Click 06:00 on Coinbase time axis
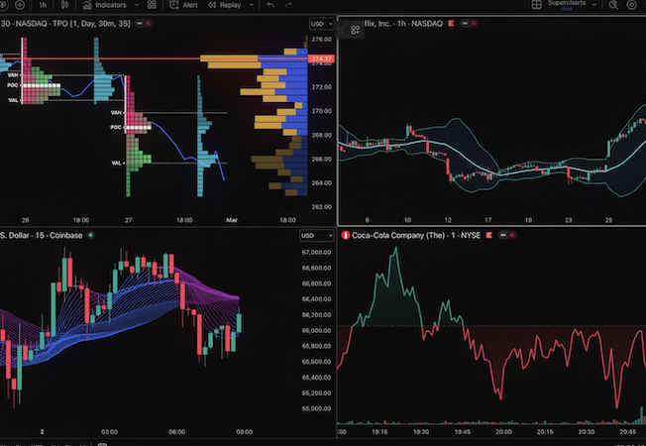 click(176, 432)
